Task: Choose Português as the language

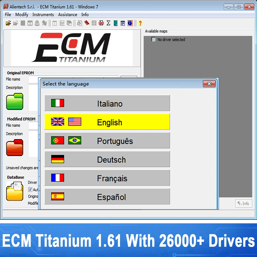Action: [107, 141]
